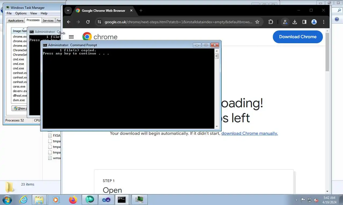Open Visual Studio infinity icon on taskbar

106,200
